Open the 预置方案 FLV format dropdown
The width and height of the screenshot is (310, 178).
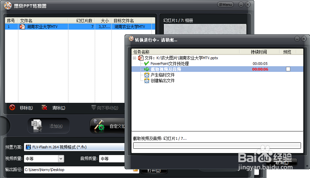click(74, 147)
